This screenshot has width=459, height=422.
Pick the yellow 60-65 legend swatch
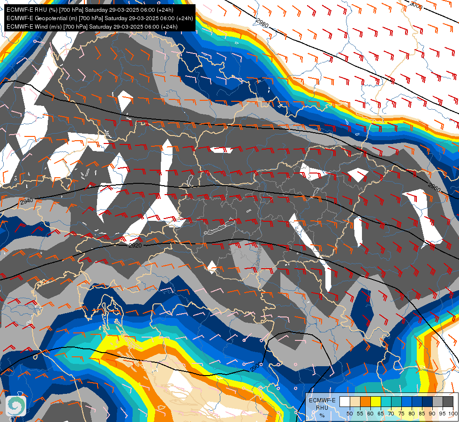pos(376,401)
